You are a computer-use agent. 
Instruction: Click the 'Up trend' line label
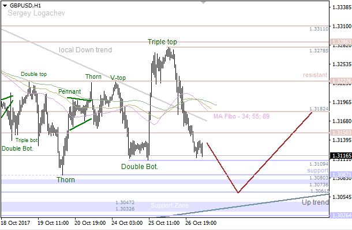(315, 202)
